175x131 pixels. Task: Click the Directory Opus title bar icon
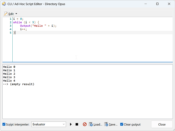click(4, 4)
